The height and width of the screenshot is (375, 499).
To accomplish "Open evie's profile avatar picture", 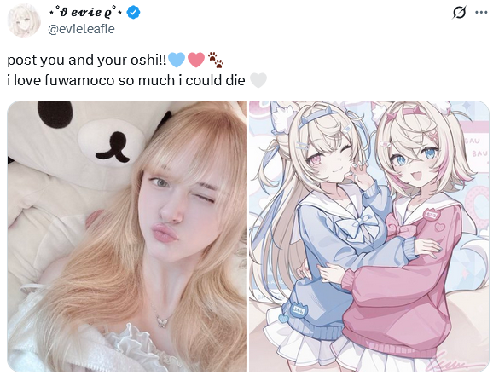I will click(x=24, y=20).
